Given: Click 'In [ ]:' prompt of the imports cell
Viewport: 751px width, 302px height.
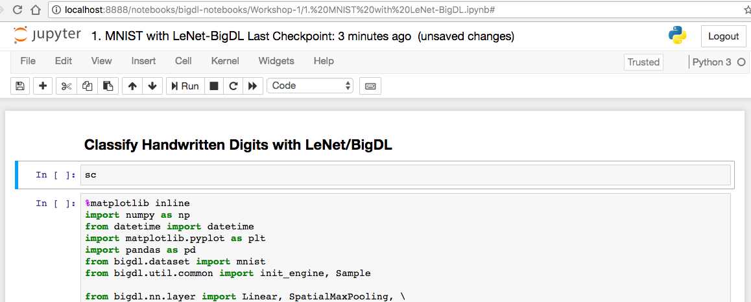Looking at the screenshot, I should [56, 203].
